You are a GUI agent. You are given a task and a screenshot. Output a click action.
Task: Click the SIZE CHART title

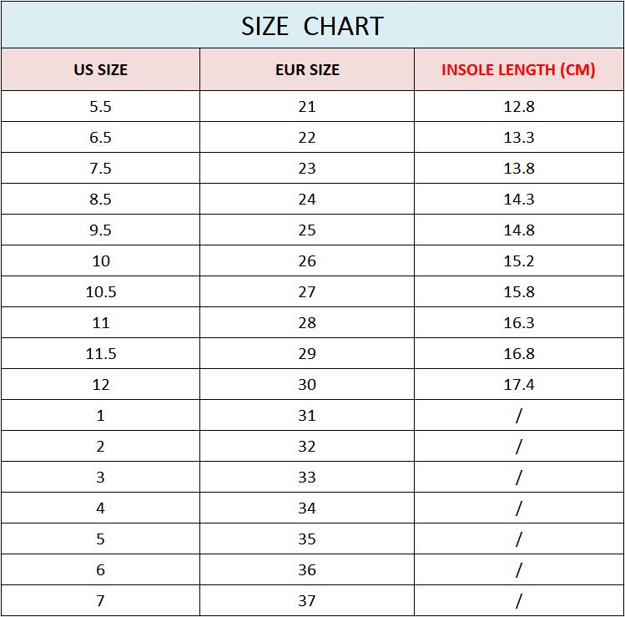pyautogui.click(x=312, y=26)
